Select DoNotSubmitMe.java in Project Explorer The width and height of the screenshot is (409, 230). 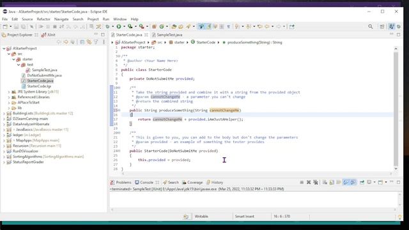pos(44,75)
